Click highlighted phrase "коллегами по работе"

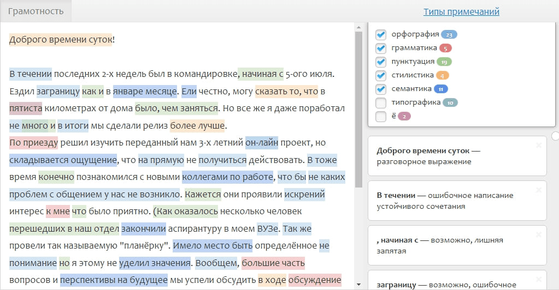[227, 177]
